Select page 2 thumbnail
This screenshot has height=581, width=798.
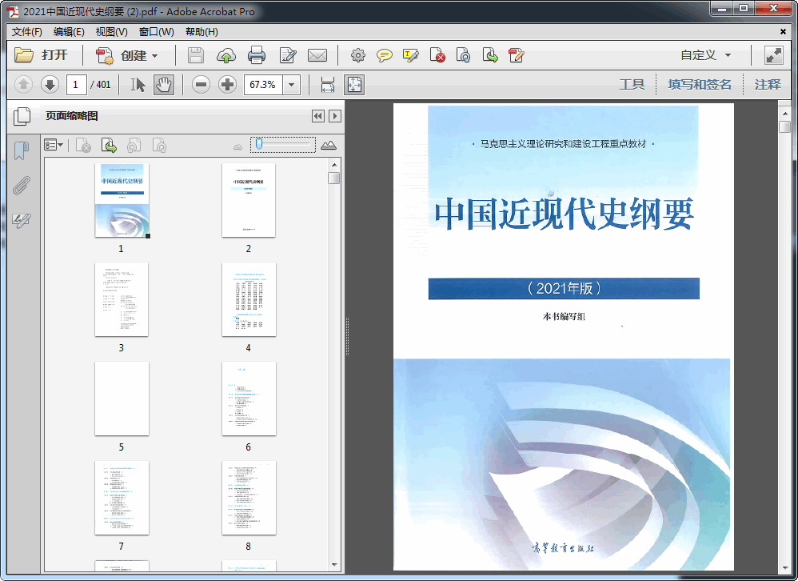click(249, 200)
